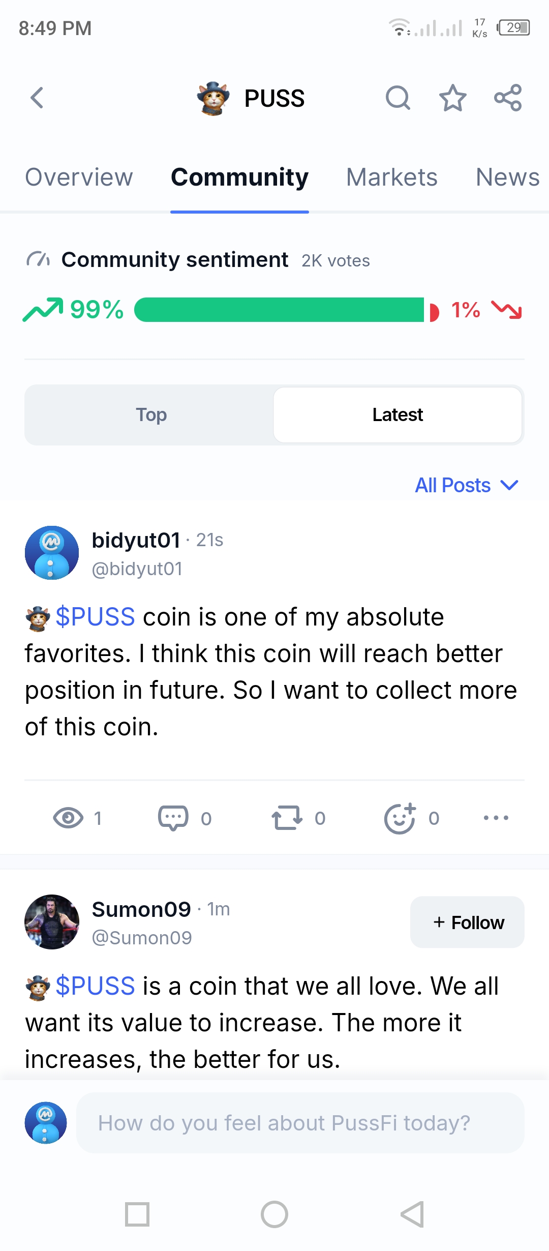Switch to the Markets tab
This screenshot has width=549, height=1251.
tap(391, 177)
